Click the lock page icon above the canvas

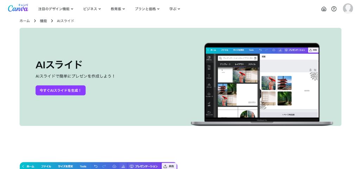[310, 70]
